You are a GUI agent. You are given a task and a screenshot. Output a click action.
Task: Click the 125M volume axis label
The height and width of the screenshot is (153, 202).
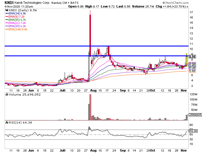pyautogui.click(x=193, y=94)
